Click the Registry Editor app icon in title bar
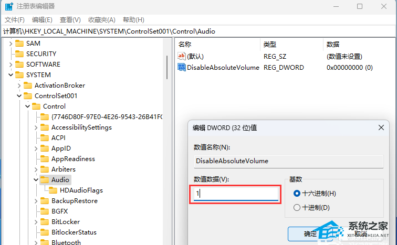The image size is (397, 245). point(9,6)
